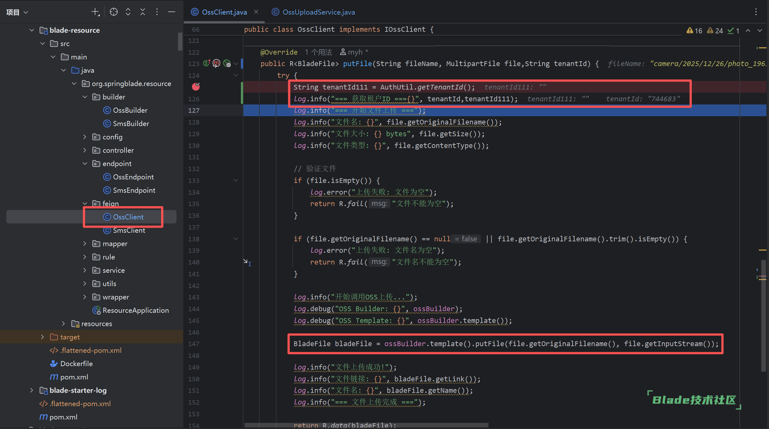Click collapse all in project panel
The image size is (769, 429).
click(x=142, y=12)
